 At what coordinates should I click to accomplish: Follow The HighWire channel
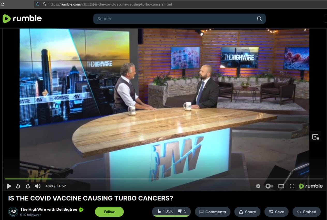tap(109, 212)
